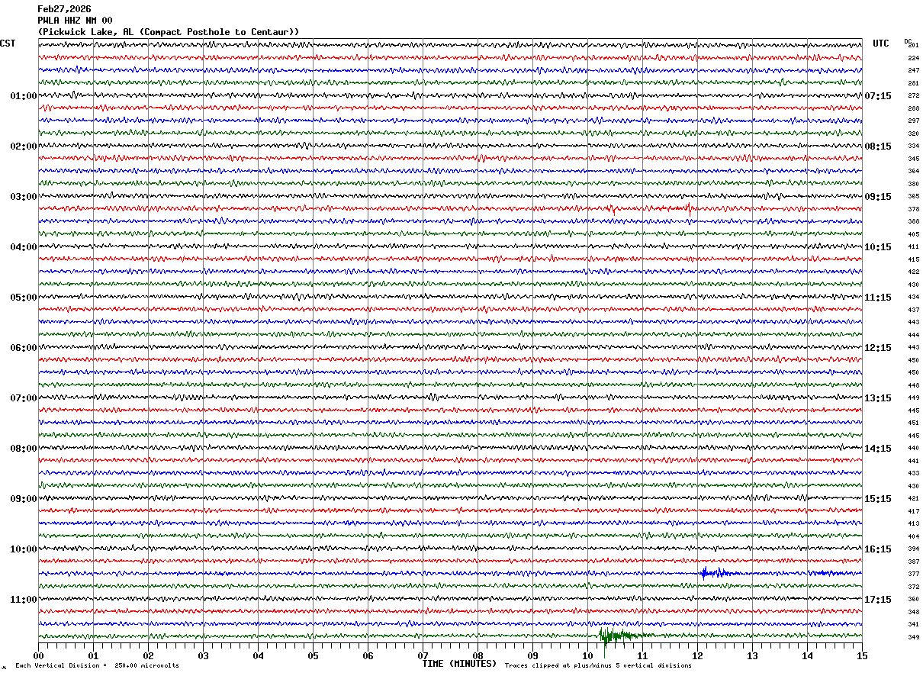
Task: Select the 17:15 UTC time label
Action: point(878,600)
